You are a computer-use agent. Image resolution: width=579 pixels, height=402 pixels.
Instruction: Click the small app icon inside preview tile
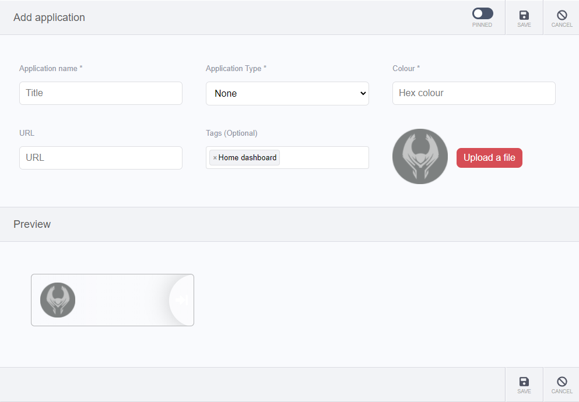pyautogui.click(x=58, y=300)
